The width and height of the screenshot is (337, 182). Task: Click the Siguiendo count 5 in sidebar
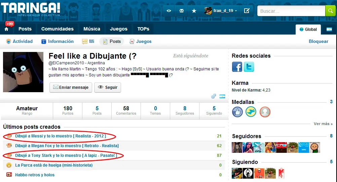point(331,162)
